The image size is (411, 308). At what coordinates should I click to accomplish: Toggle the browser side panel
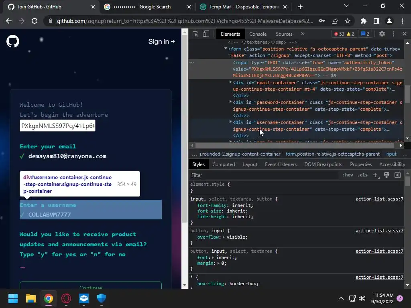[x=376, y=21]
